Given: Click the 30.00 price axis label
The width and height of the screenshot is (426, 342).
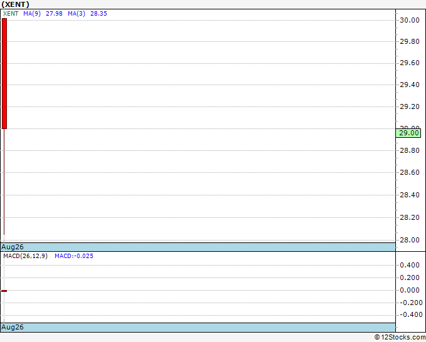Looking at the screenshot, I should 410,20.
